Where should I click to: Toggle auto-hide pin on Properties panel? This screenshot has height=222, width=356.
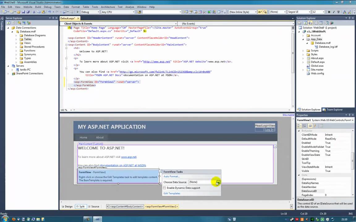350,115
